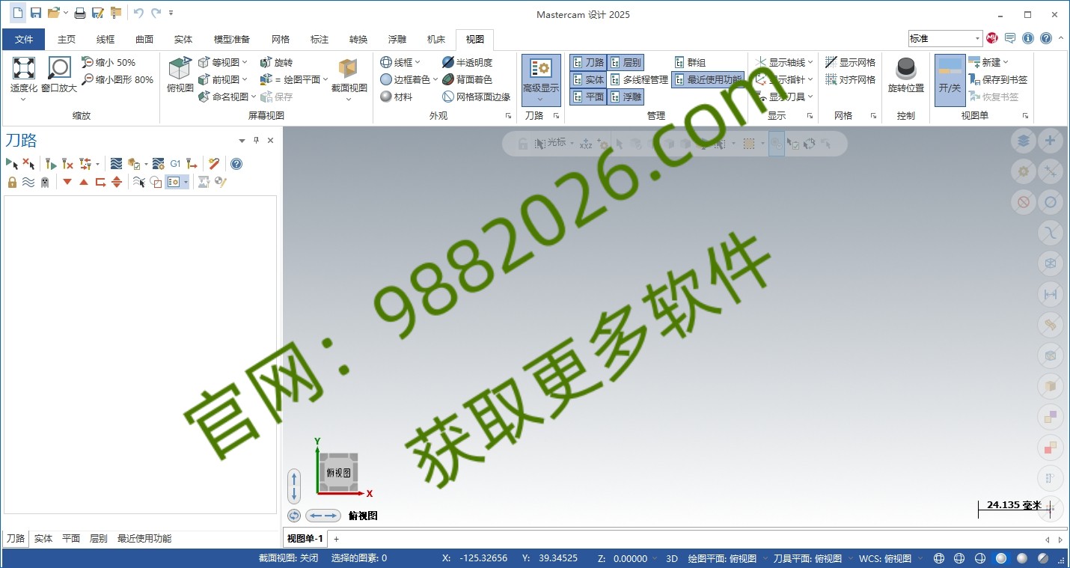Open the 文件 menu tab
The width and height of the screenshot is (1070, 568).
tap(24, 40)
